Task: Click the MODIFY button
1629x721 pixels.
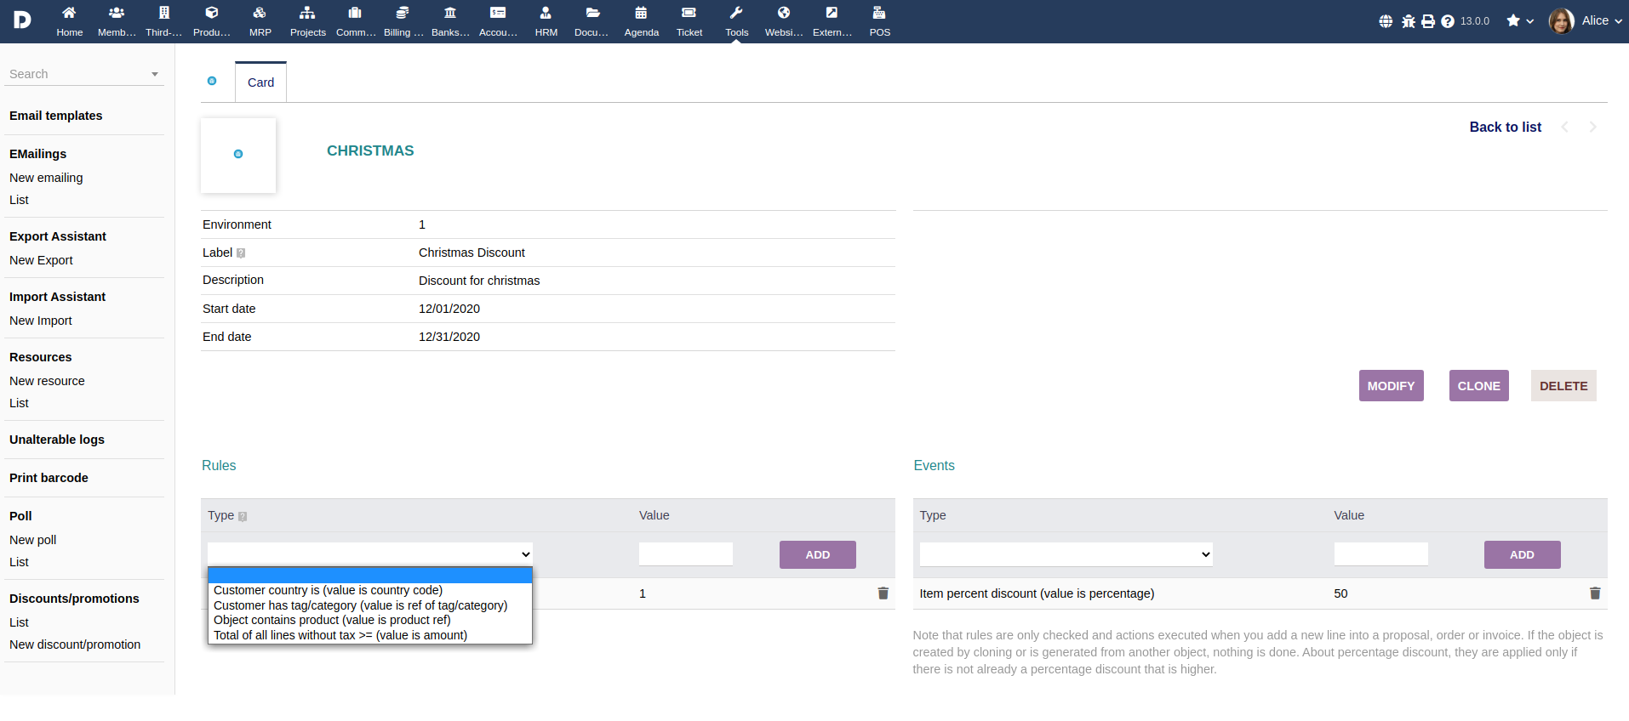Action: [1391, 385]
